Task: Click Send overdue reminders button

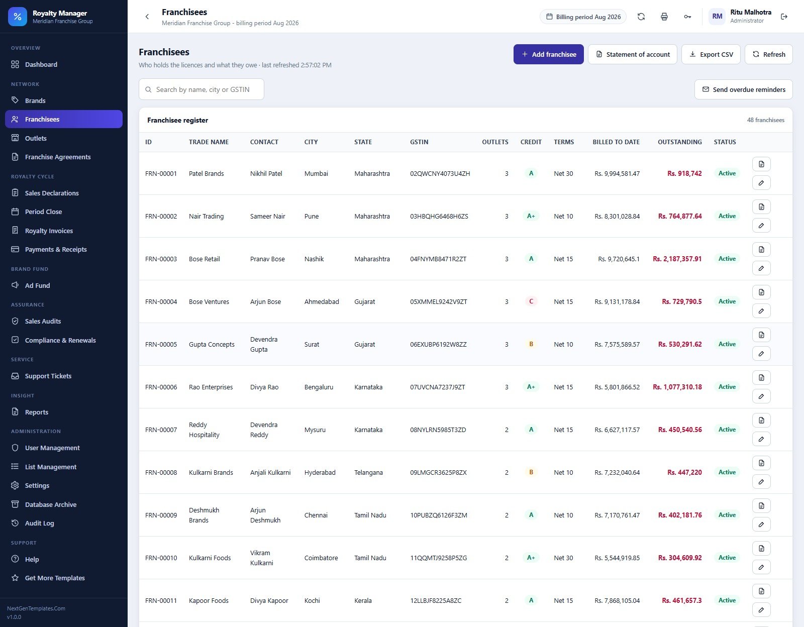Action: [744, 89]
